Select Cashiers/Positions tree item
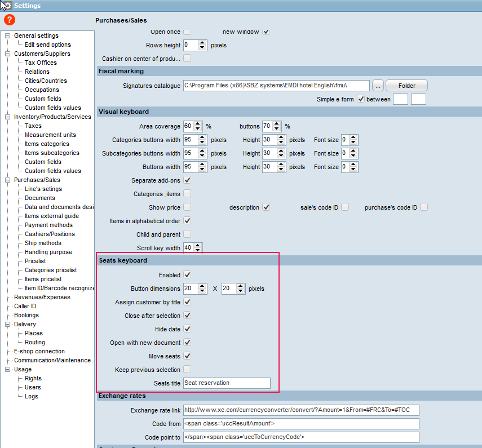482x448 pixels. point(50,234)
